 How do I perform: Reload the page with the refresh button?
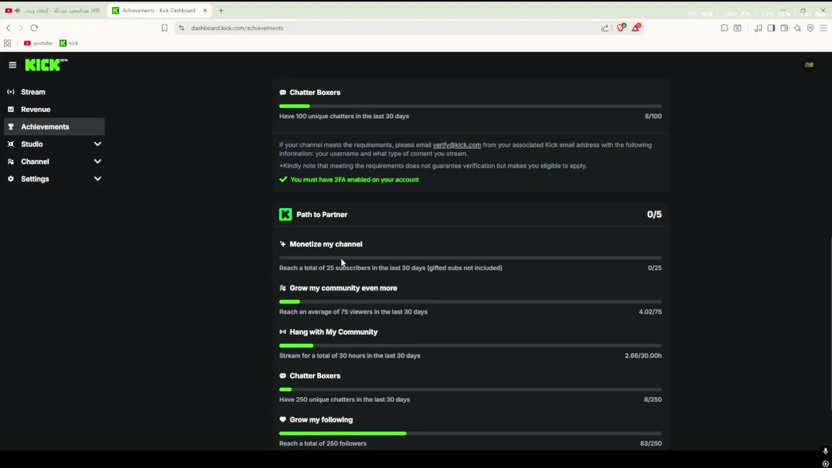point(34,28)
